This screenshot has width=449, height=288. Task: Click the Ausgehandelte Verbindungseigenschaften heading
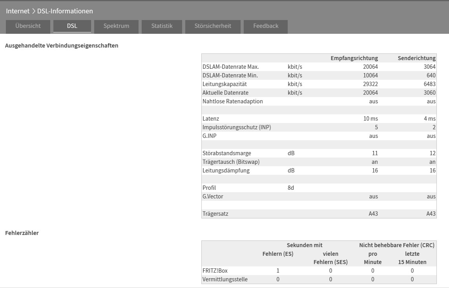click(62, 46)
